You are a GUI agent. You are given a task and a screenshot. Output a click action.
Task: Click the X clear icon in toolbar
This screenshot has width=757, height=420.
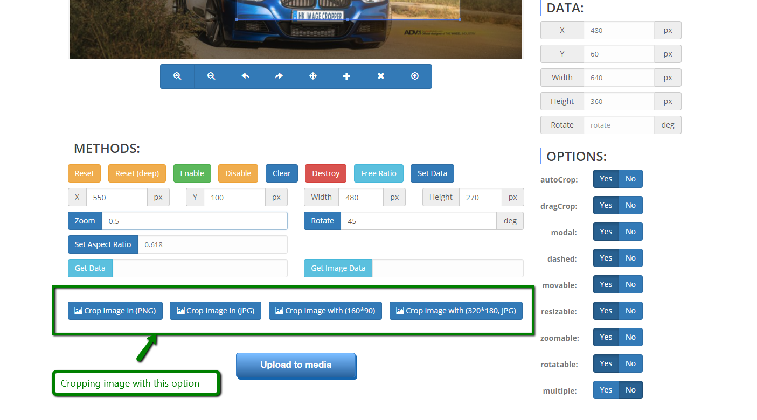pos(380,76)
